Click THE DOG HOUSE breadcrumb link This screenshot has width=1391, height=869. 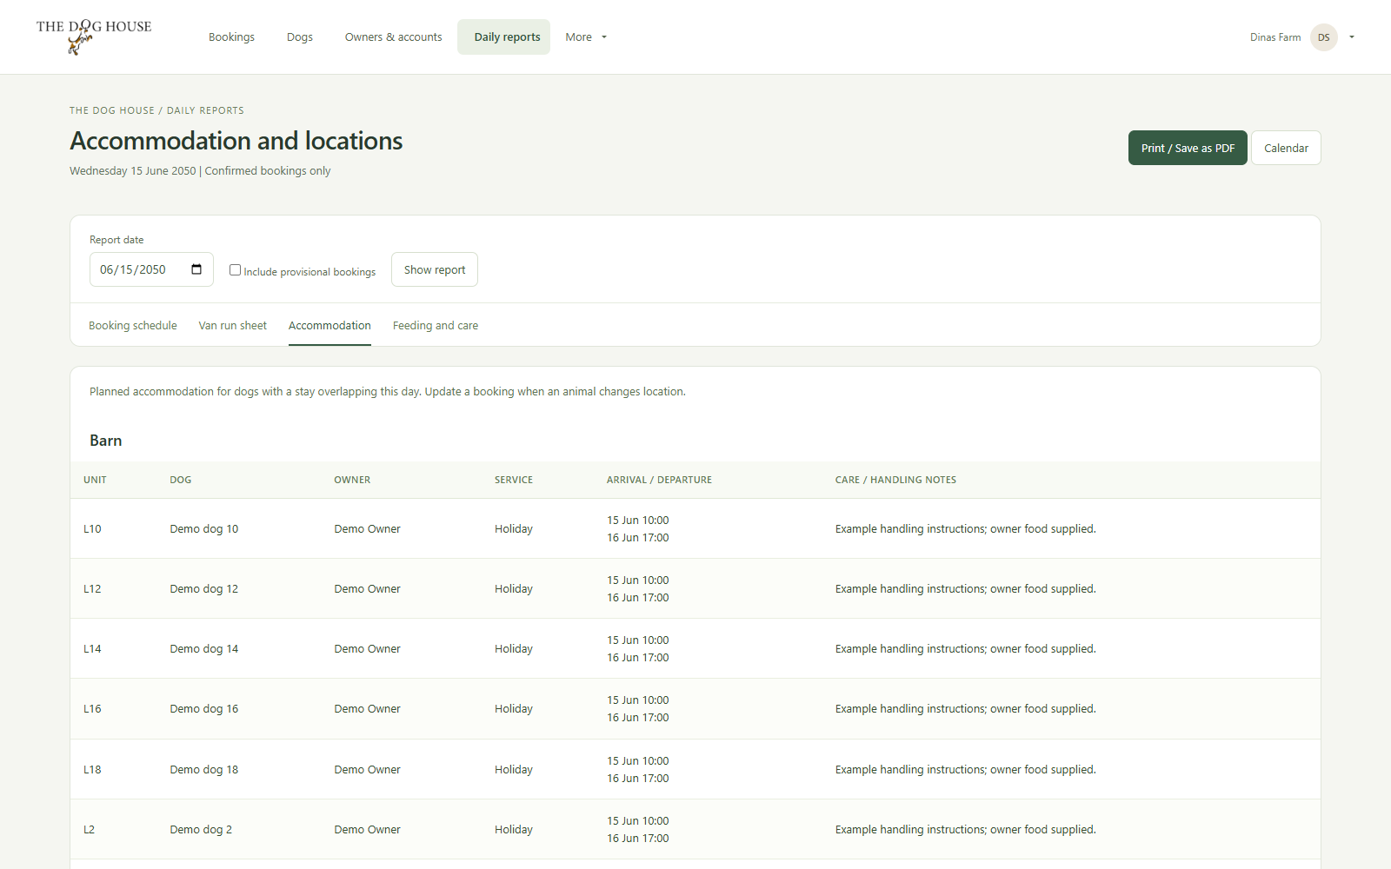coord(112,110)
